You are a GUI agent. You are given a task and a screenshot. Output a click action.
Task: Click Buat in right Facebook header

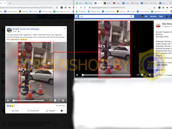pyautogui.click(x=161, y=16)
